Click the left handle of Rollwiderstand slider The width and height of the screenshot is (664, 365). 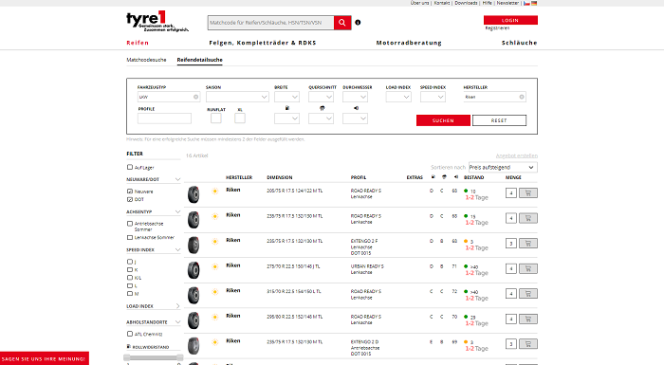(x=127, y=357)
